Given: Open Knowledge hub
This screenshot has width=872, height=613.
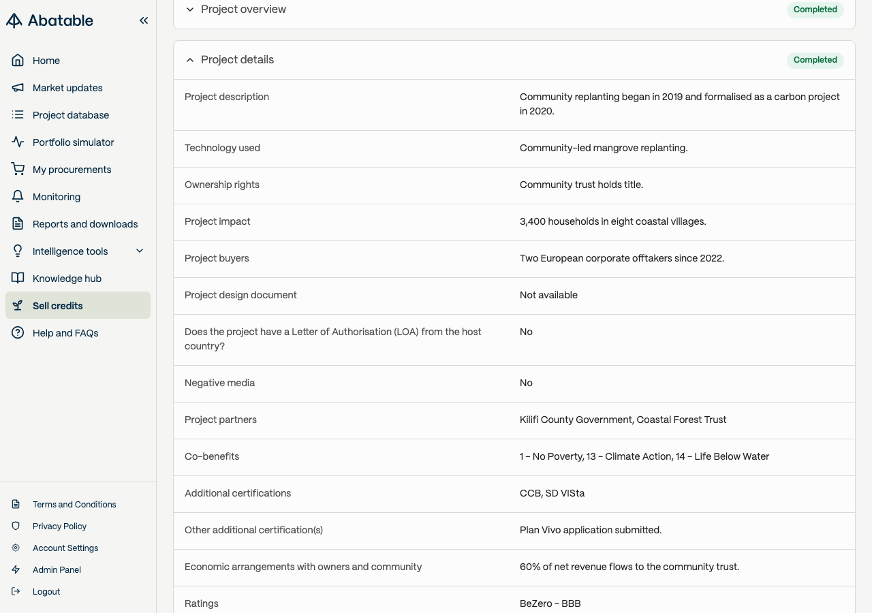Looking at the screenshot, I should [78, 279].
